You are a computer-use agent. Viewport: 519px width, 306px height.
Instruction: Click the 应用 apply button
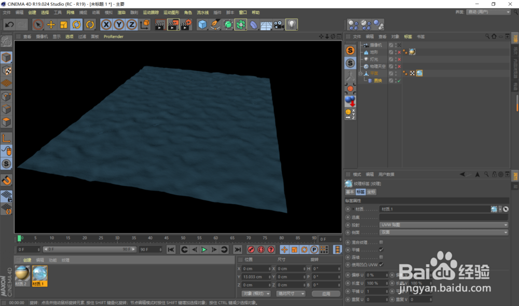click(326, 294)
